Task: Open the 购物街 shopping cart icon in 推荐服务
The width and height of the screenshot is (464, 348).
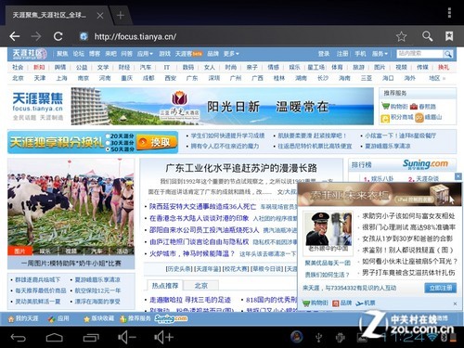Action: click(385, 107)
